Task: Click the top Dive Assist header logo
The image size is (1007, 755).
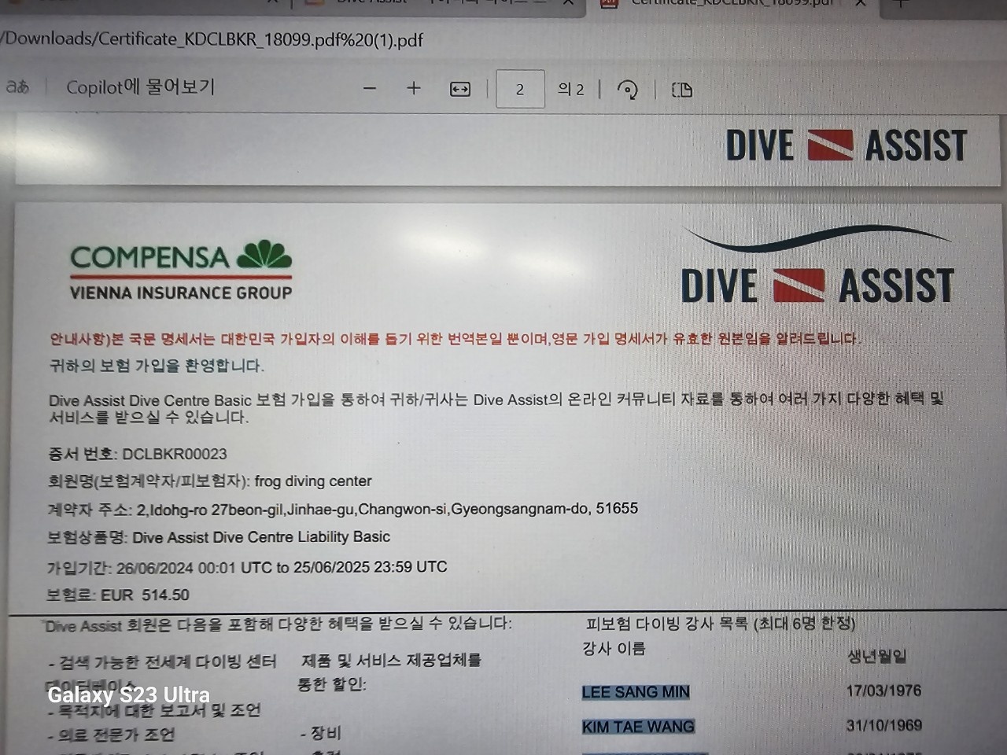Action: (846, 146)
